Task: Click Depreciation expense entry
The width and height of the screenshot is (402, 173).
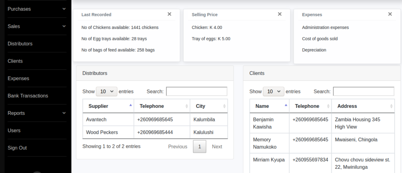Action: click(x=314, y=50)
